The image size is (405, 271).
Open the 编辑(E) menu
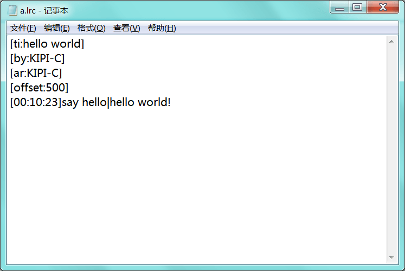click(x=57, y=28)
